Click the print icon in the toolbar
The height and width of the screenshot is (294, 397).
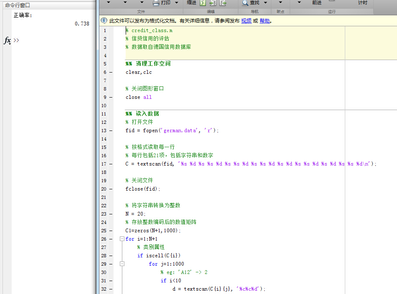tap(156, 3)
